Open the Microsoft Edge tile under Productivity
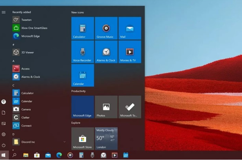This screenshot has width=242, height=160. click(83, 107)
